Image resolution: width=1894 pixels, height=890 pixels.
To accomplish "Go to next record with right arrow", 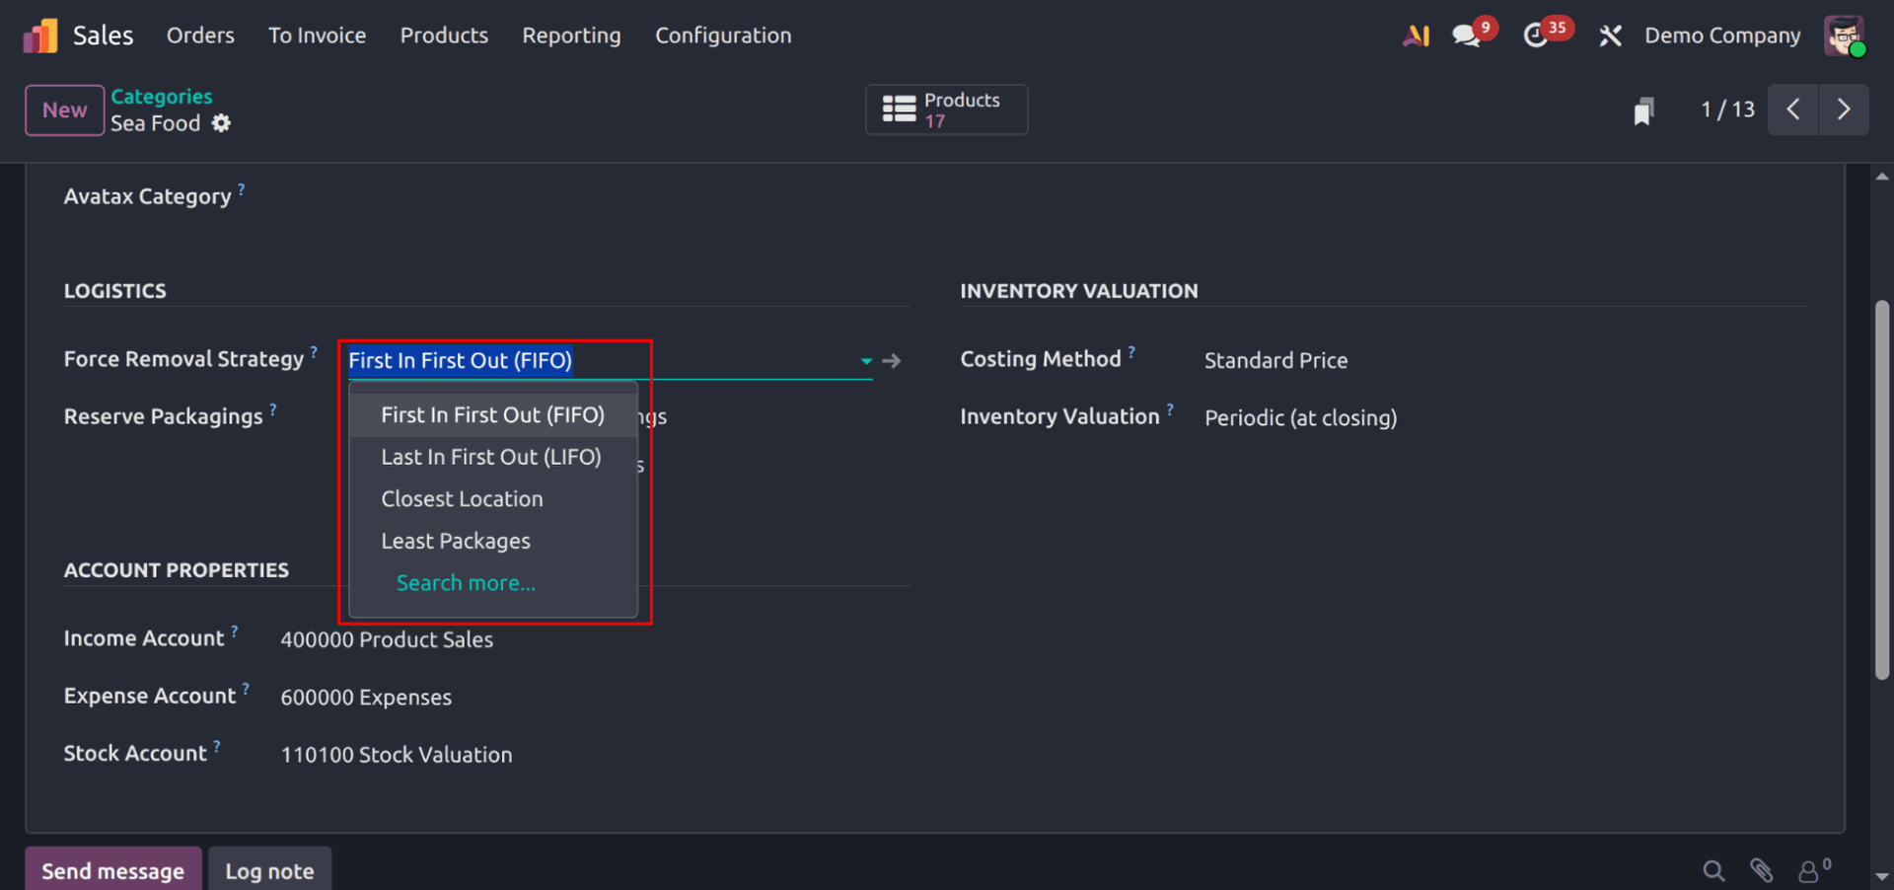I will pyautogui.click(x=1843, y=110).
